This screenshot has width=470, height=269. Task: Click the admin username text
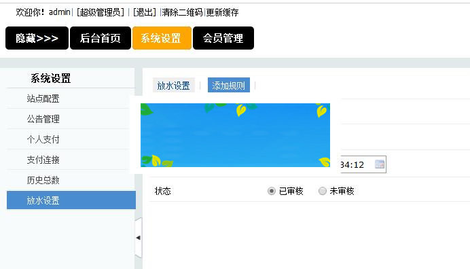click(x=59, y=12)
